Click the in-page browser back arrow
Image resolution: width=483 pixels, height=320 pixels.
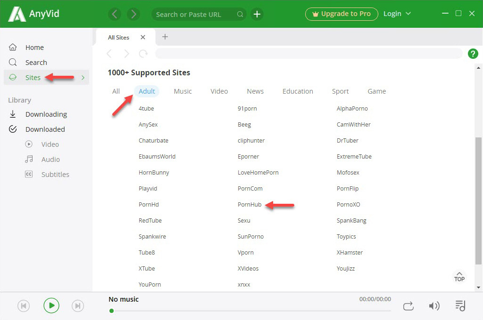click(109, 54)
